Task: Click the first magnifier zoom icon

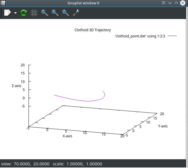Action: (x=45, y=13)
